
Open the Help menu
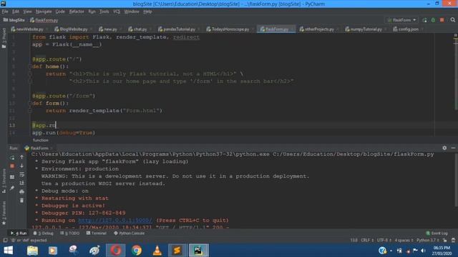click(147, 11)
